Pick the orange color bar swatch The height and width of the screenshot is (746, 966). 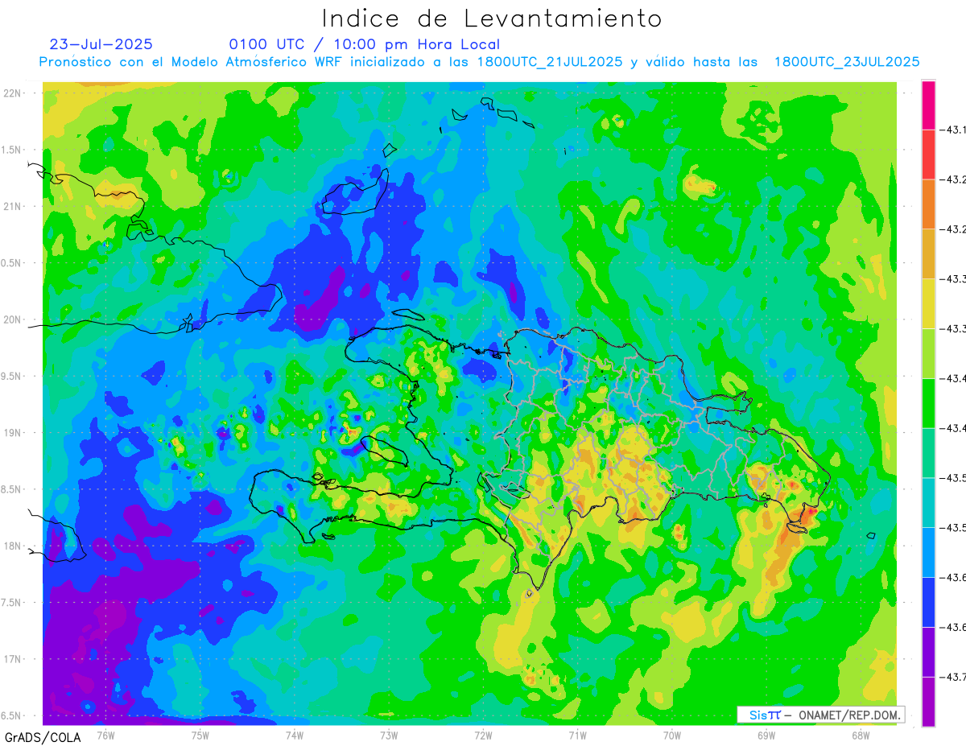coord(928,204)
